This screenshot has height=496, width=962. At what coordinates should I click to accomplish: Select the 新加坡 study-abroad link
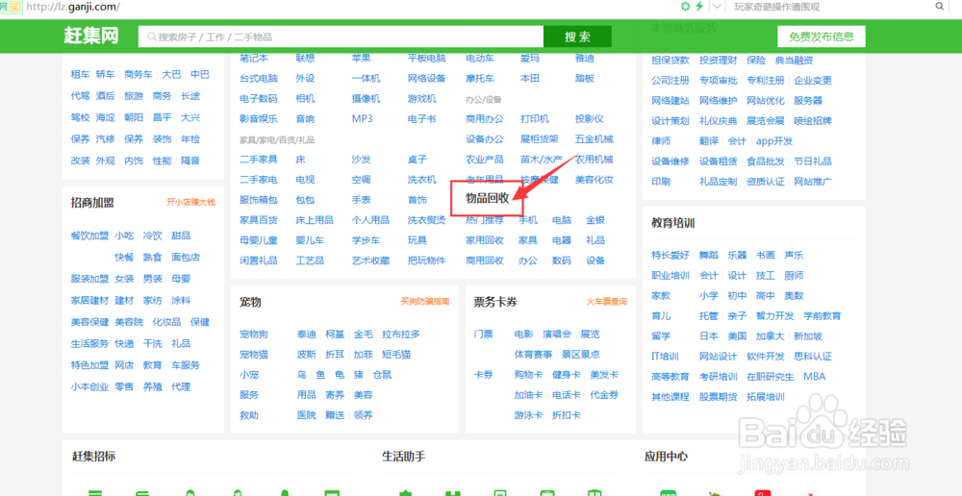[x=808, y=336]
